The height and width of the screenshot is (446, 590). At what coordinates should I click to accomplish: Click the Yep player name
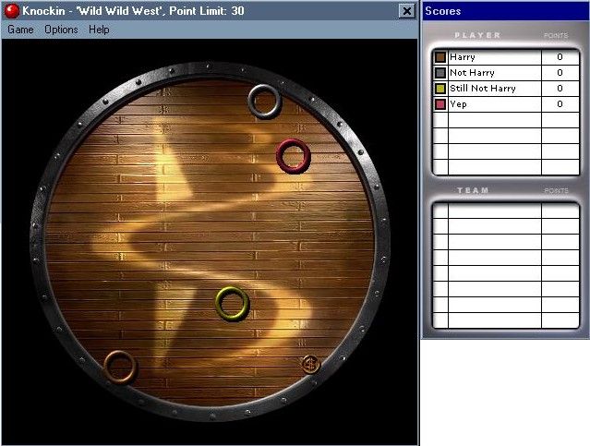coord(458,104)
